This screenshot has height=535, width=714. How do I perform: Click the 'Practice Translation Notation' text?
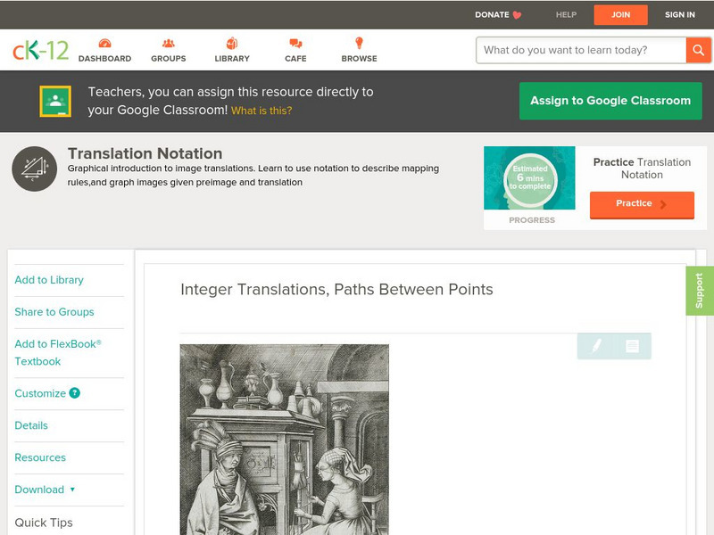tap(642, 169)
